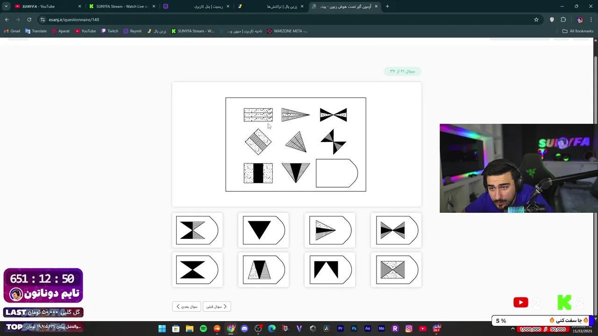Select the آزمون گیر تست هوش ریون tab
Screen dimensions: 598x336
(x=345, y=7)
